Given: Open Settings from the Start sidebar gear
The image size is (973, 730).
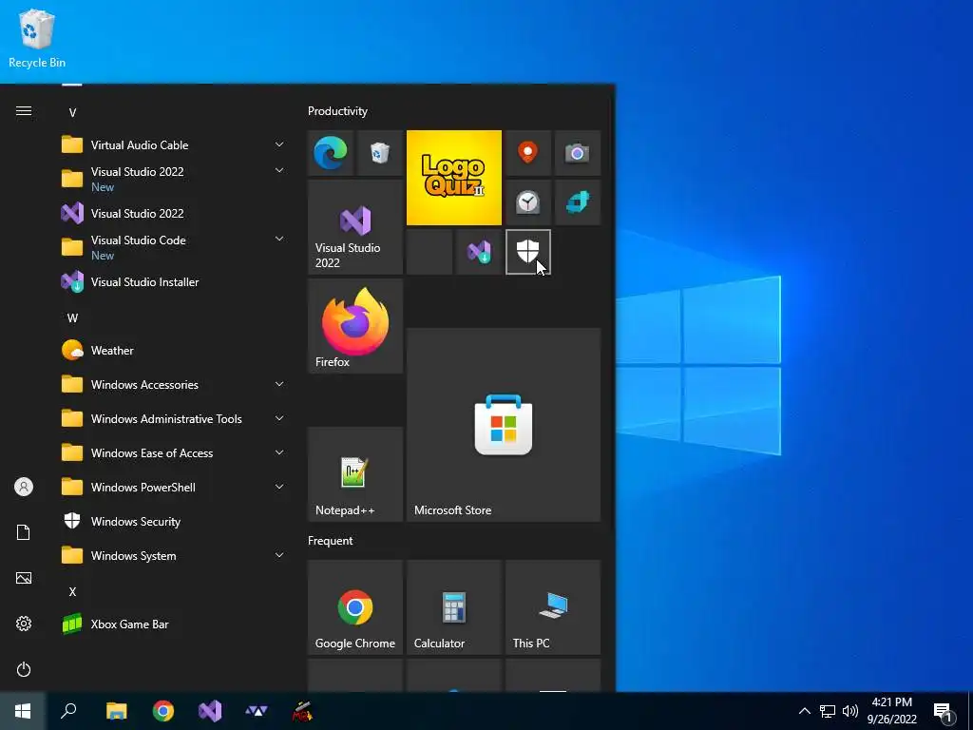Looking at the screenshot, I should (x=24, y=624).
